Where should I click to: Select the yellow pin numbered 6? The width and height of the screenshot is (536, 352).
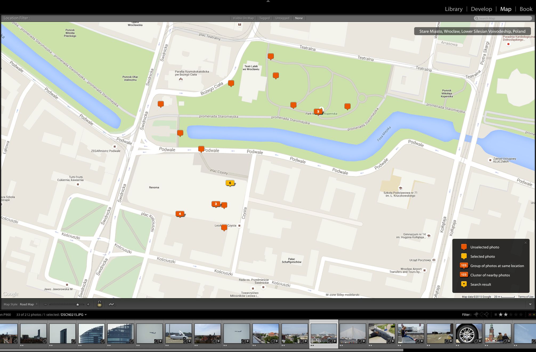[x=230, y=183]
